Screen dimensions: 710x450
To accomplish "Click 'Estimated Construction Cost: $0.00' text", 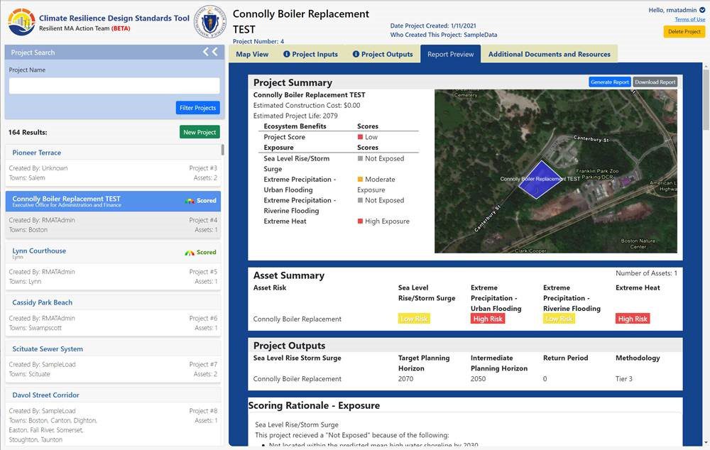I will tap(307, 106).
